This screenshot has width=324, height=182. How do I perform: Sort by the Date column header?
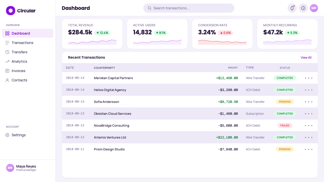(70, 68)
